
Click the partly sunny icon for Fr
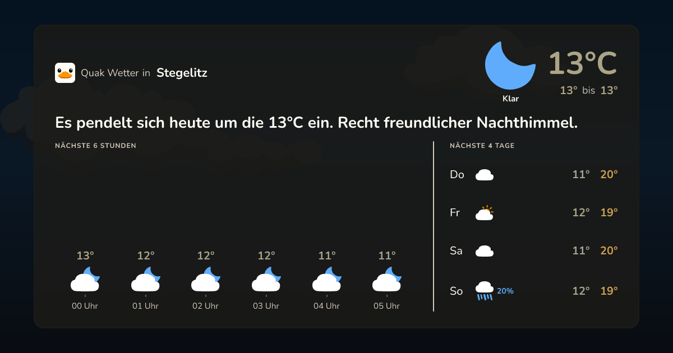click(x=485, y=213)
